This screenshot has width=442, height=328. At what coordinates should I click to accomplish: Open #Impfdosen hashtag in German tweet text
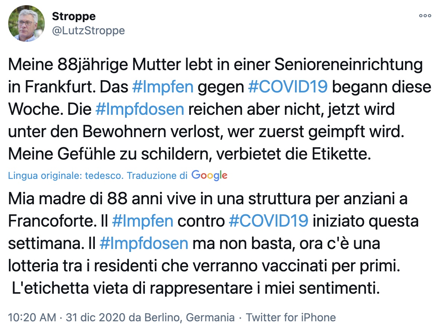point(140,109)
